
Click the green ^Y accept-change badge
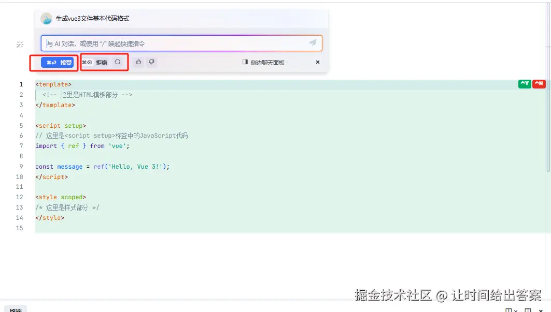pos(525,84)
